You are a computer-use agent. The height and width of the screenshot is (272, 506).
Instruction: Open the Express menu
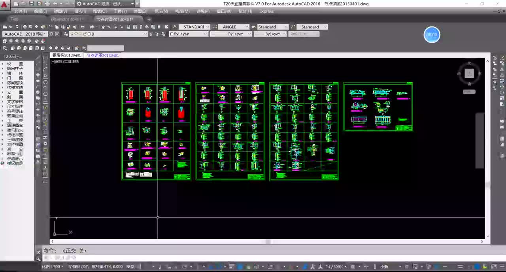pyautogui.click(x=266, y=11)
